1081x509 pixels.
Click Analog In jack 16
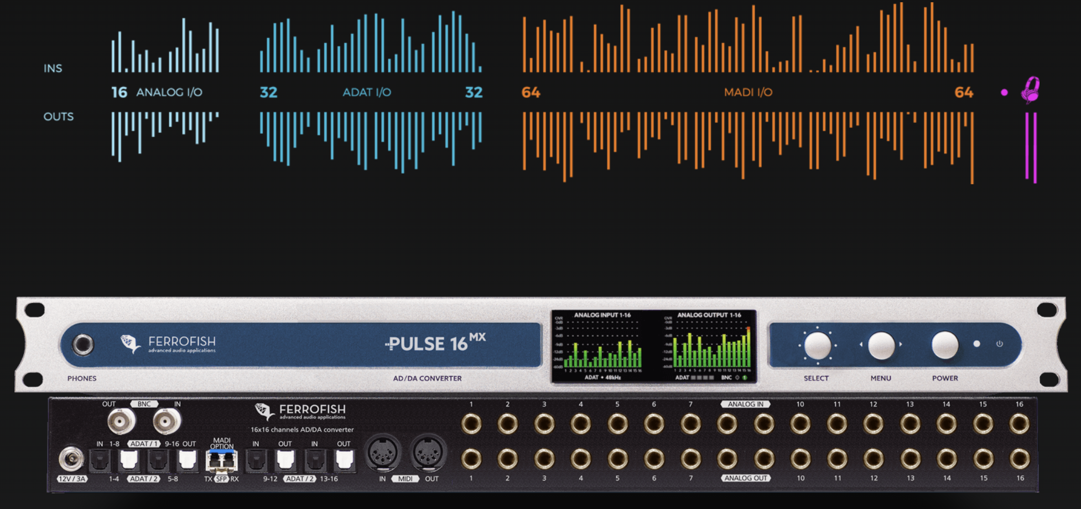[1019, 424]
